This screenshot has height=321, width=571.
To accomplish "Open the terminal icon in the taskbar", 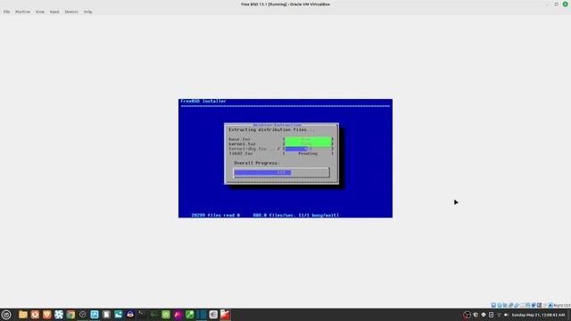I will pyautogui.click(x=142, y=315).
